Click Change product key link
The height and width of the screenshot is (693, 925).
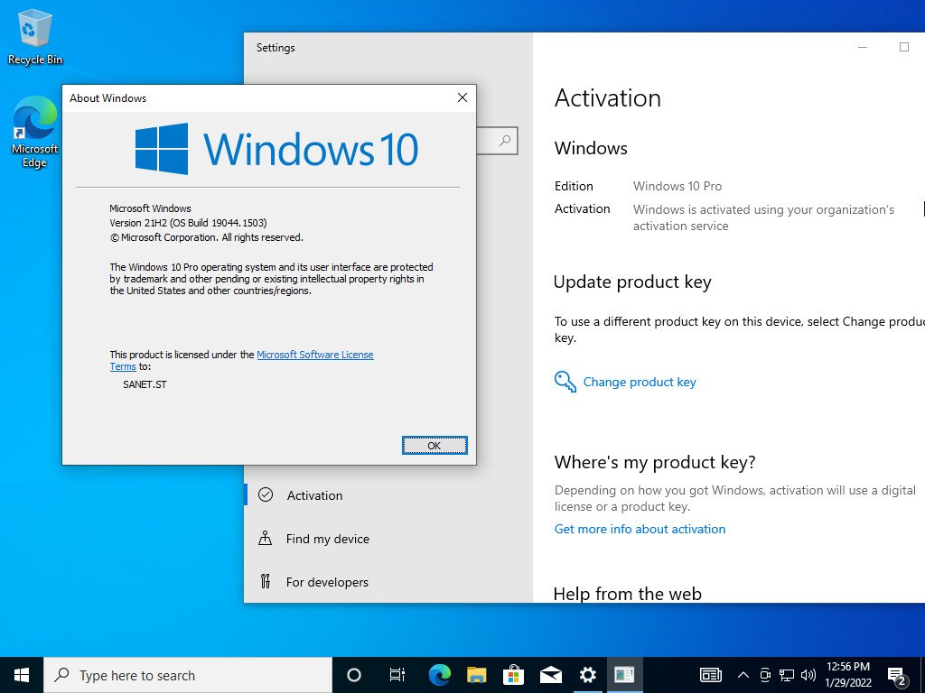tap(640, 382)
